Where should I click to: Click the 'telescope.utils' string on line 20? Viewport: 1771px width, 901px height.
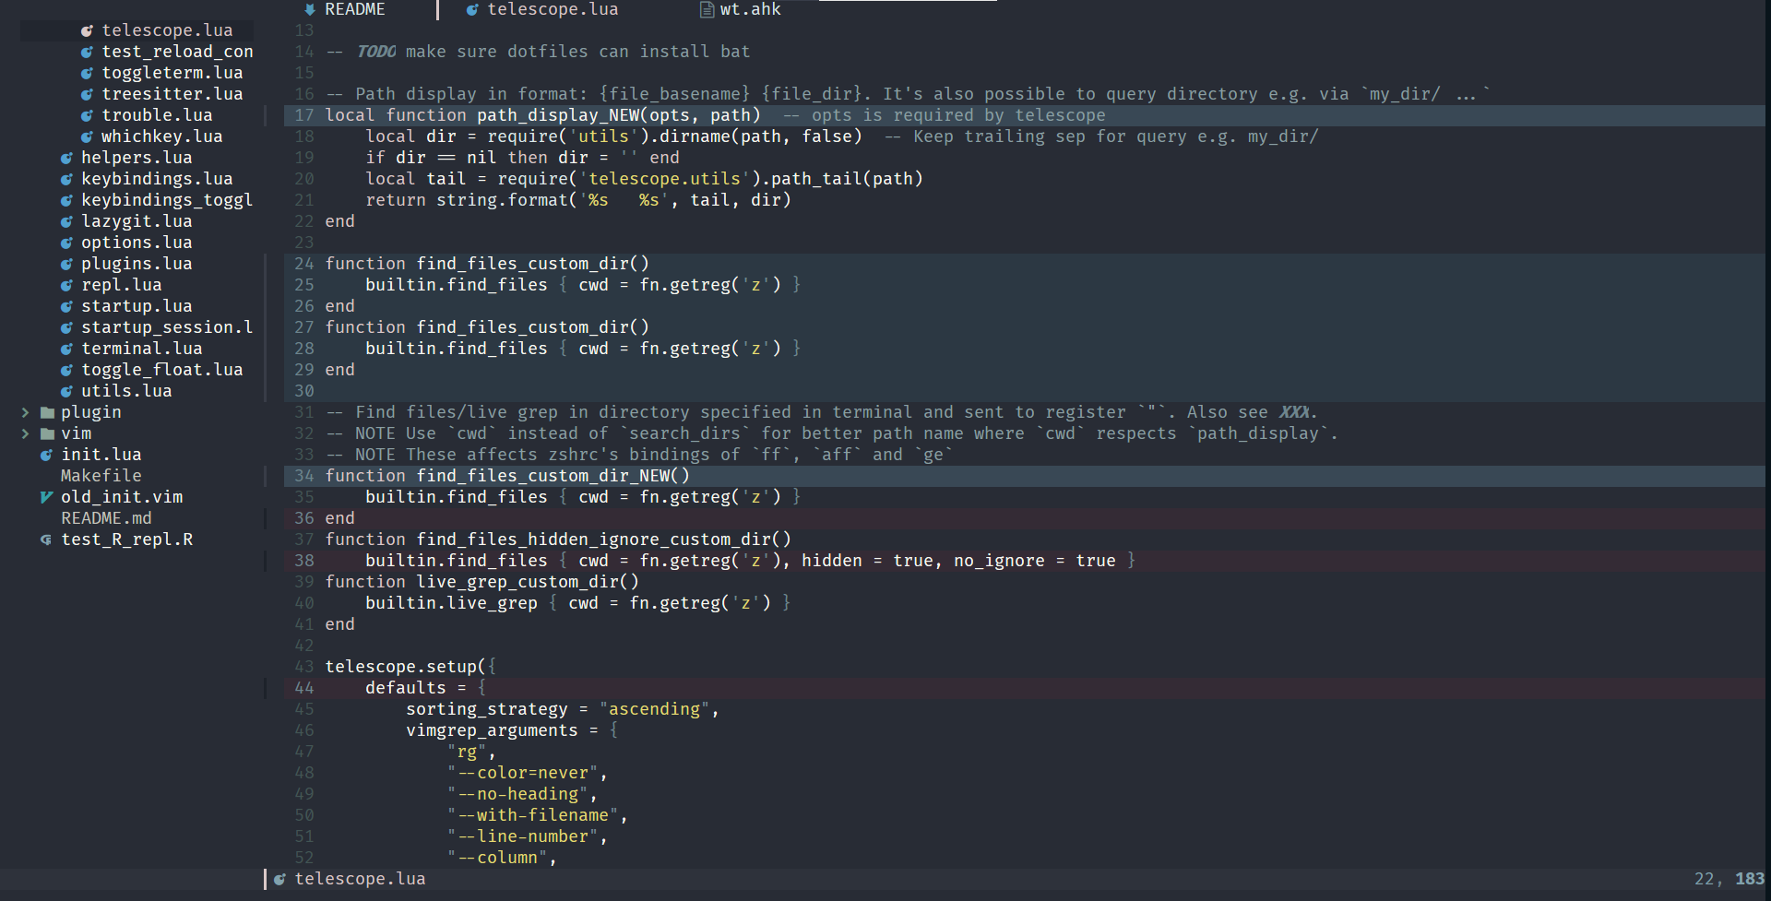coord(664,179)
